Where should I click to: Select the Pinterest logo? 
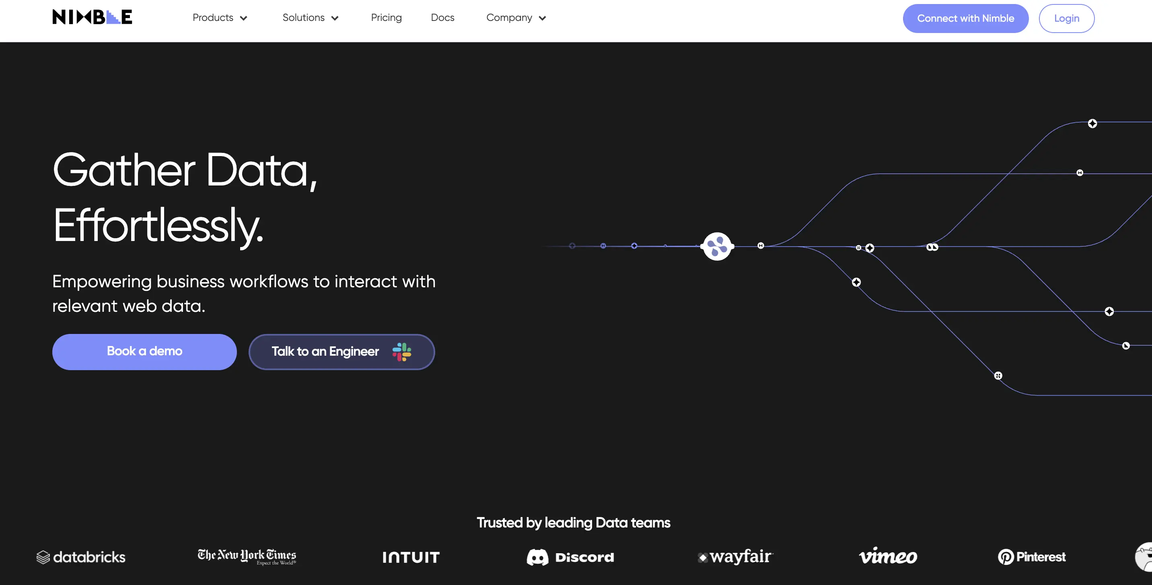click(x=1031, y=556)
